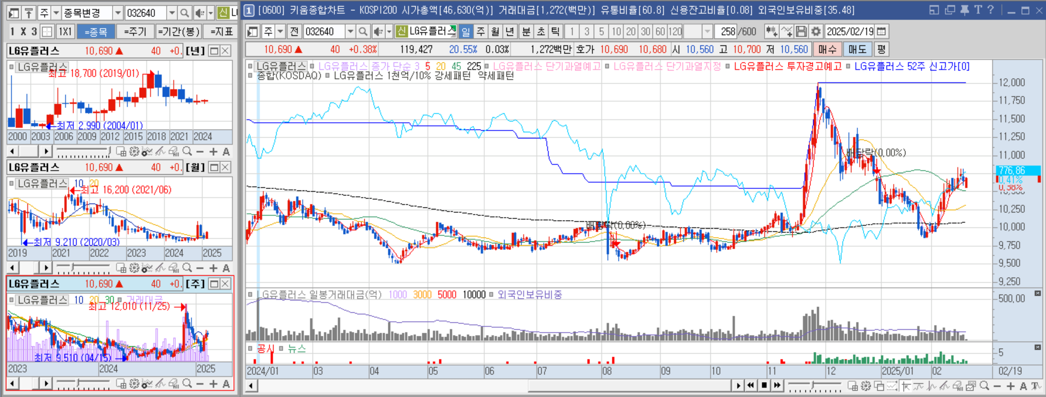The height and width of the screenshot is (397, 1046).
Task: Click the 매도 sell button
Action: (858, 49)
